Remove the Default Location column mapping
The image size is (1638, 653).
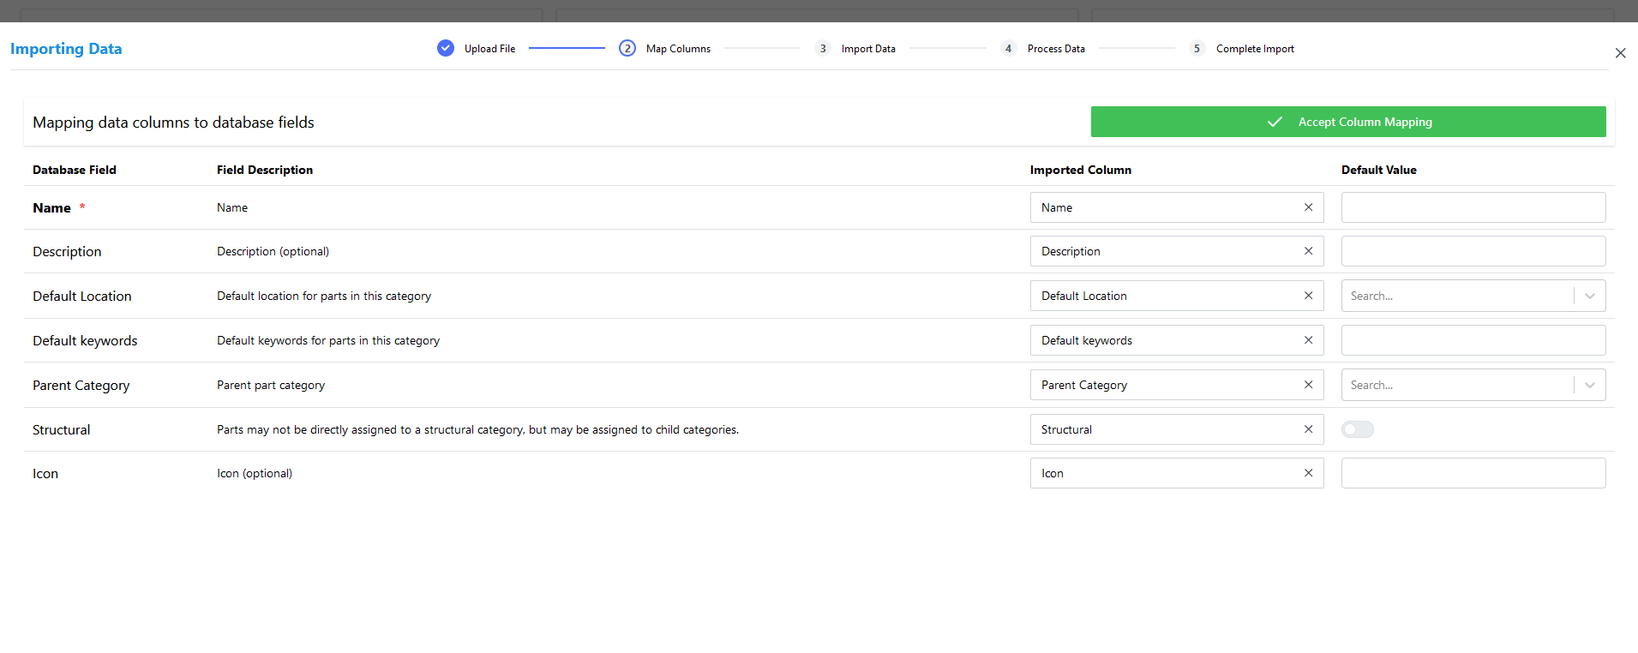pos(1308,296)
